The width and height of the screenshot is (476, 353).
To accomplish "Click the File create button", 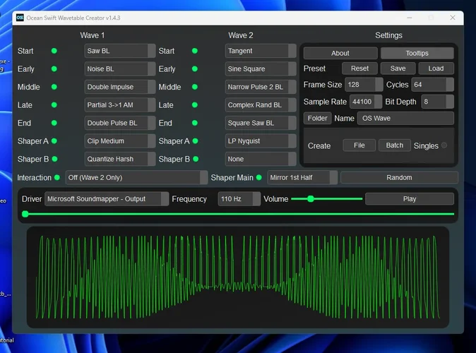I will (359, 145).
